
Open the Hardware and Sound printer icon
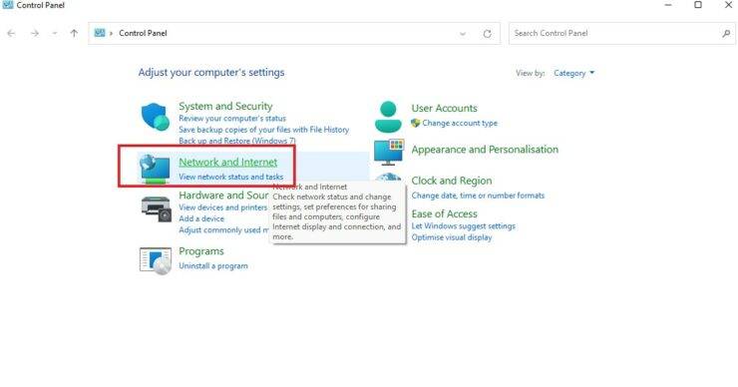pos(156,209)
